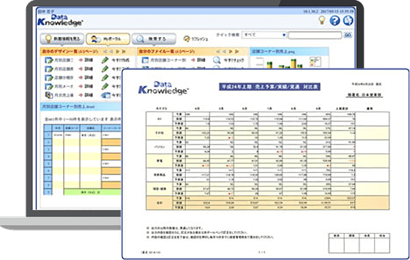Screen dimensions: 410x260
Task: Open 詳細 link in 月次売上 row
Action: tap(86, 95)
